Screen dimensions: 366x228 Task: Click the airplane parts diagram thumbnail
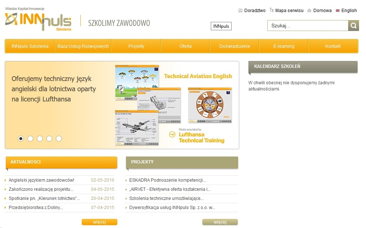pyautogui.click(x=137, y=128)
